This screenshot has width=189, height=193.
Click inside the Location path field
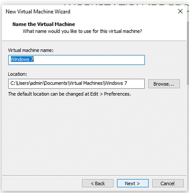[x=76, y=83]
